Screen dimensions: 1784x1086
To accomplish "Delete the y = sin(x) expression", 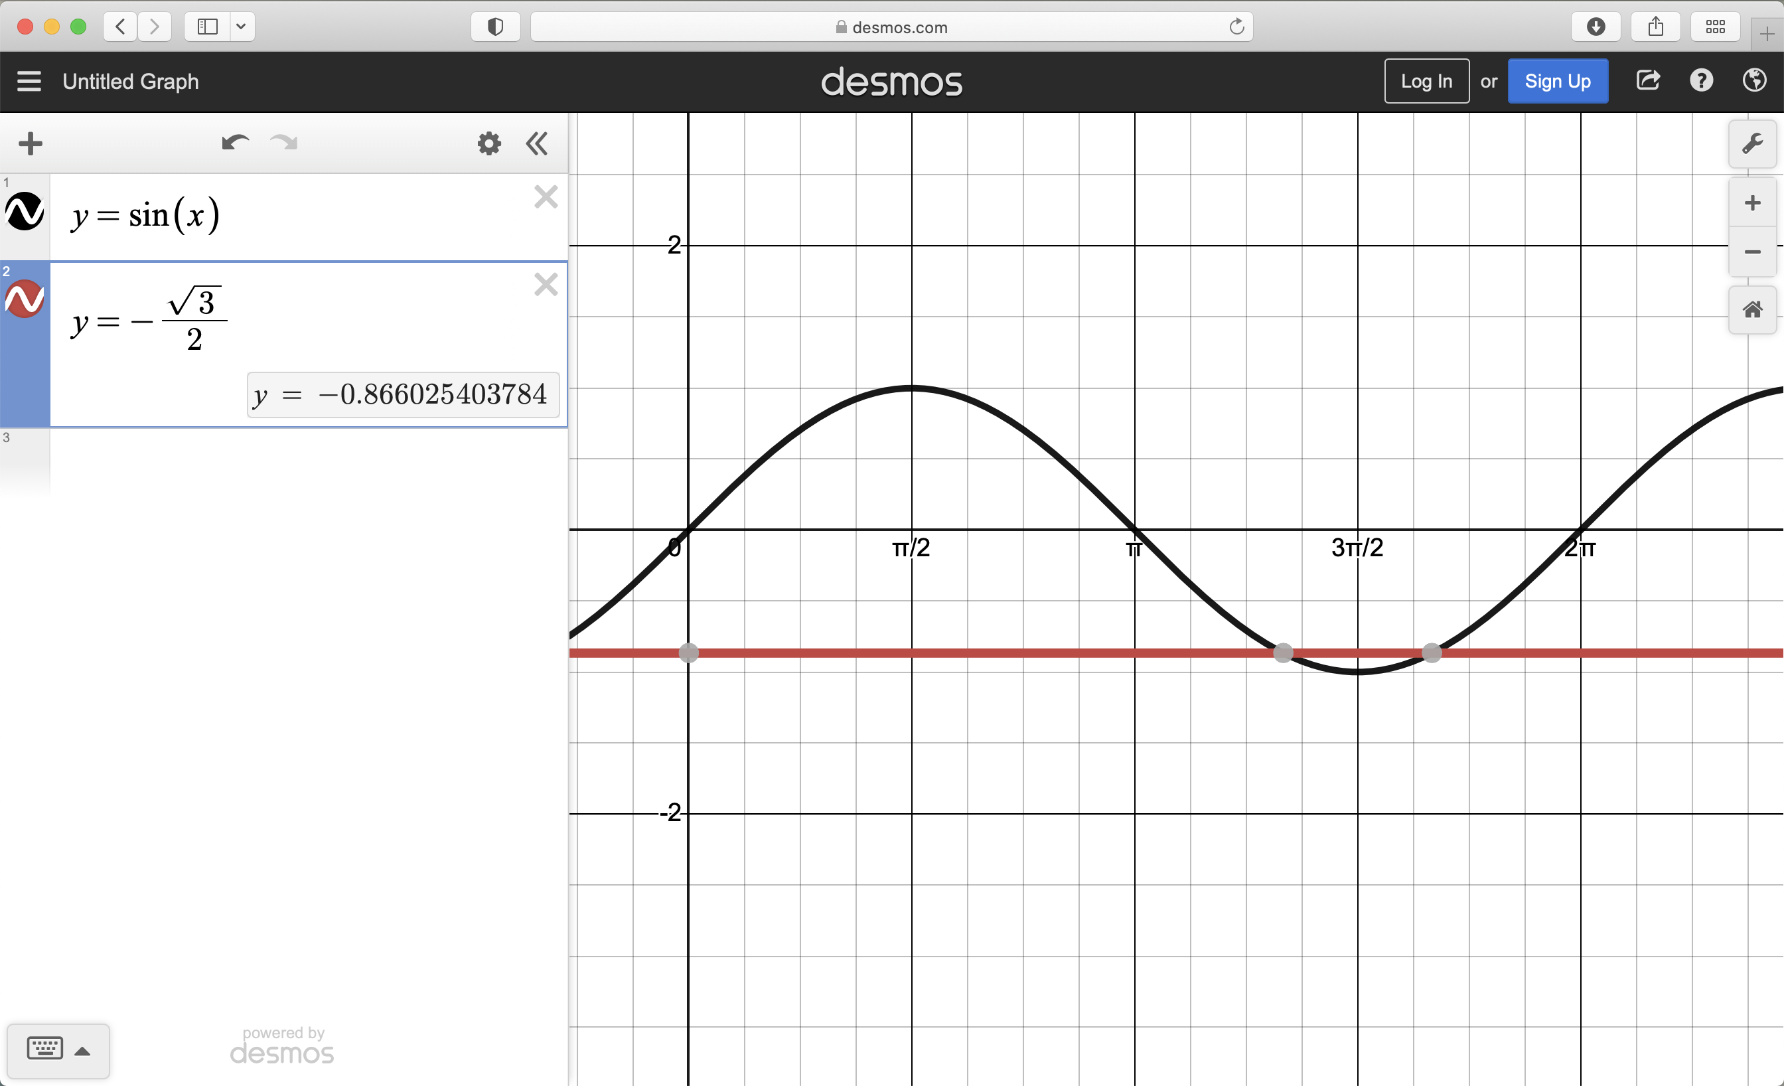I will (546, 197).
